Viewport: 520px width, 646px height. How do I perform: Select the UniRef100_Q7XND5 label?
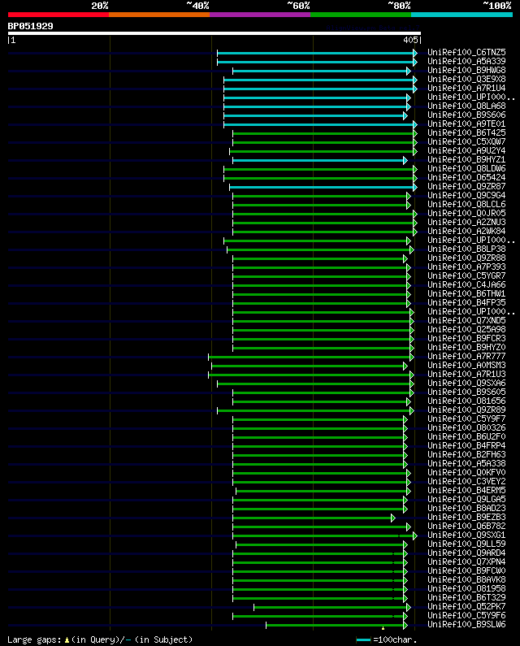pos(466,320)
